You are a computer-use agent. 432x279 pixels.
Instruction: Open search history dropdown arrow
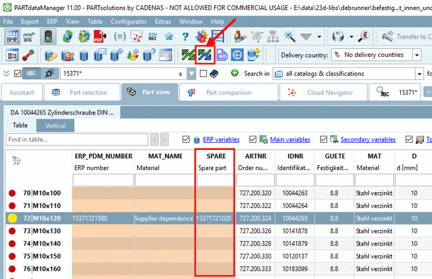(191, 74)
